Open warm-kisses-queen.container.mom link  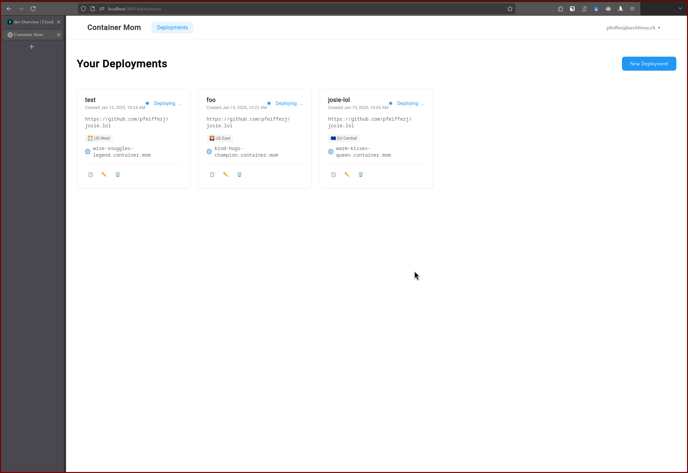363,152
